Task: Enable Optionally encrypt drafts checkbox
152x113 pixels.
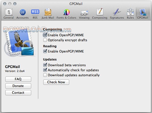Action: pyautogui.click(x=45, y=40)
